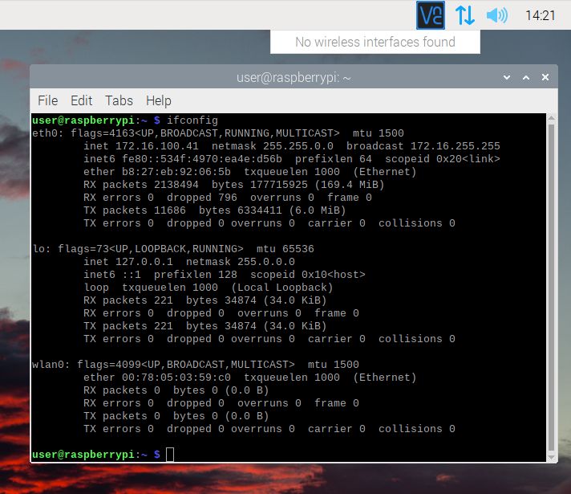
Task: Click the eth0 dropped count '796'
Action: 228,198
